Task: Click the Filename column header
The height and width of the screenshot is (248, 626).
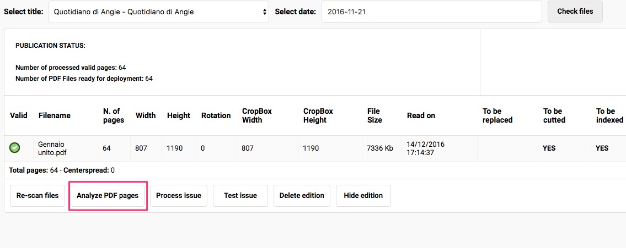Action: 55,115
